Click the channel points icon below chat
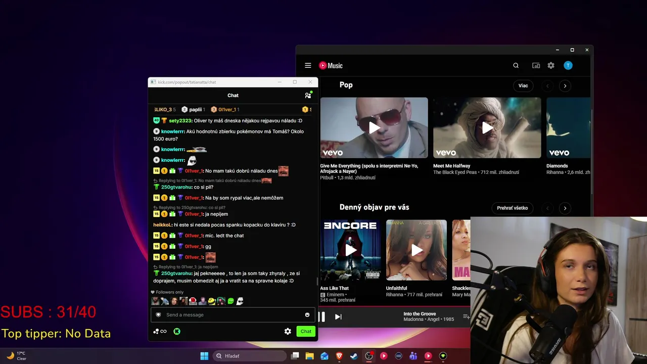This screenshot has height=364, width=647. click(160, 332)
